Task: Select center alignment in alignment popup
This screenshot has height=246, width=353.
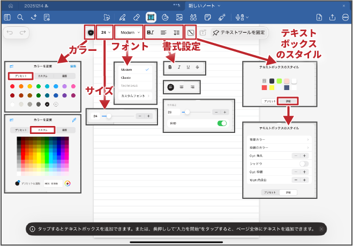Action: [x=182, y=87]
